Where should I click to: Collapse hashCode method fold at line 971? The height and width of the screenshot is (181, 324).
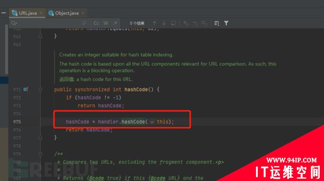pos(40,89)
